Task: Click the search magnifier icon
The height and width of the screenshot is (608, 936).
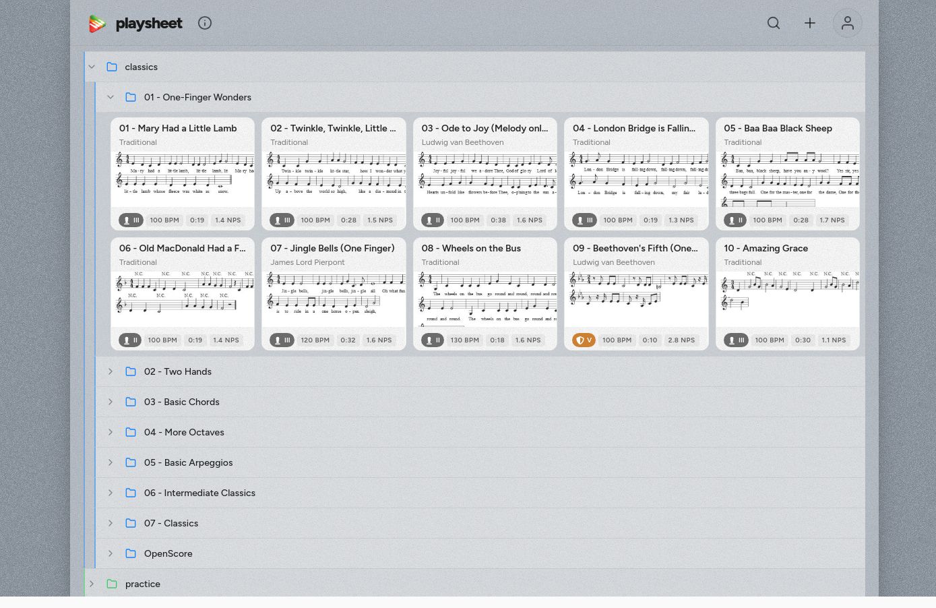Action: (x=774, y=23)
